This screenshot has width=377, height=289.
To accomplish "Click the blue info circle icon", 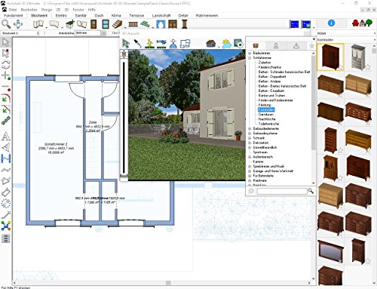I will (331, 23).
